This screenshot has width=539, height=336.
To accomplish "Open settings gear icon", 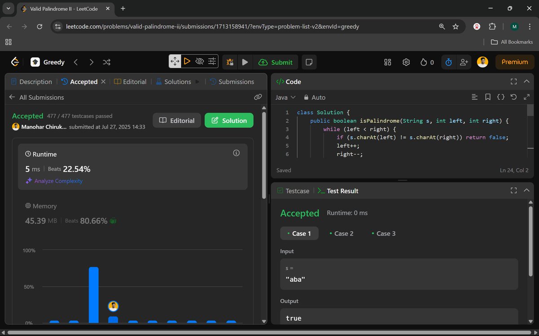I will click(x=406, y=62).
